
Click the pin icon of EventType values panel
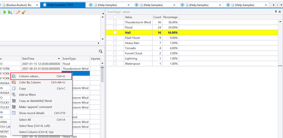(276, 12)
